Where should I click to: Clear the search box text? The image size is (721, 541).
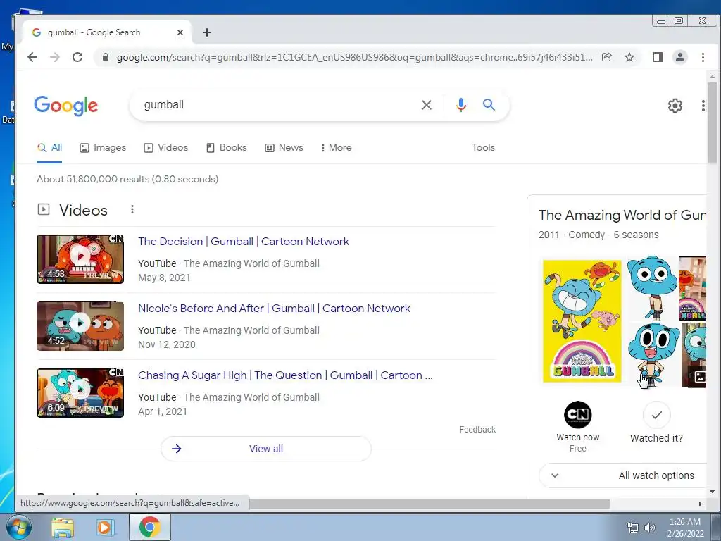click(x=426, y=105)
